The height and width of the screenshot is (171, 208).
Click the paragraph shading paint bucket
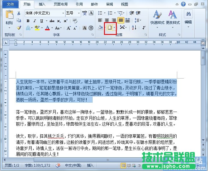[x=100, y=28]
